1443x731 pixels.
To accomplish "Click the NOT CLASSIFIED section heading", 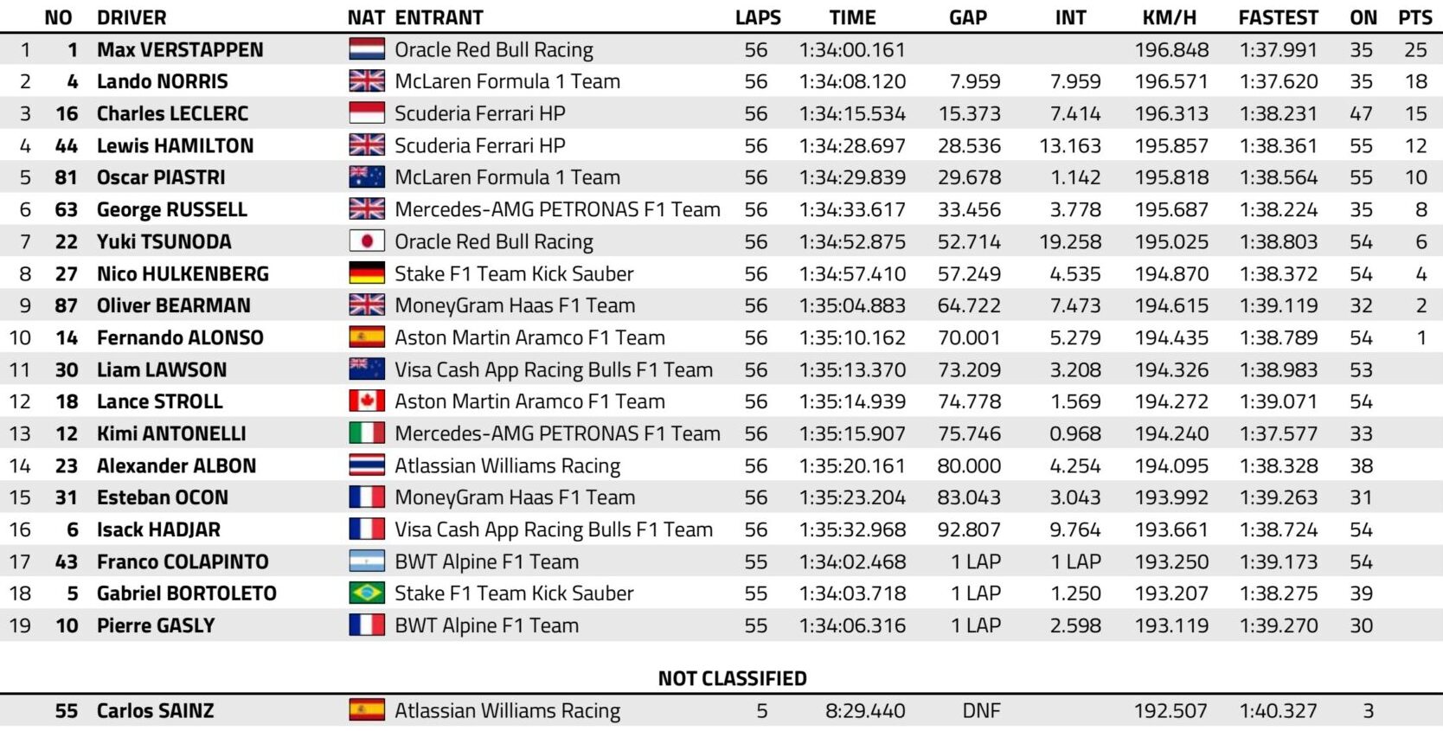I will (x=732, y=678).
